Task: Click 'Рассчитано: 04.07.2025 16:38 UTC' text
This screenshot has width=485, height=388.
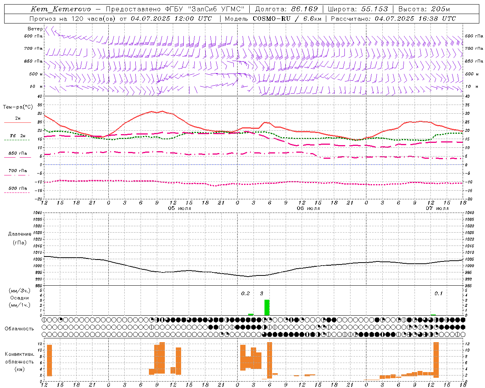Action: tap(393, 19)
